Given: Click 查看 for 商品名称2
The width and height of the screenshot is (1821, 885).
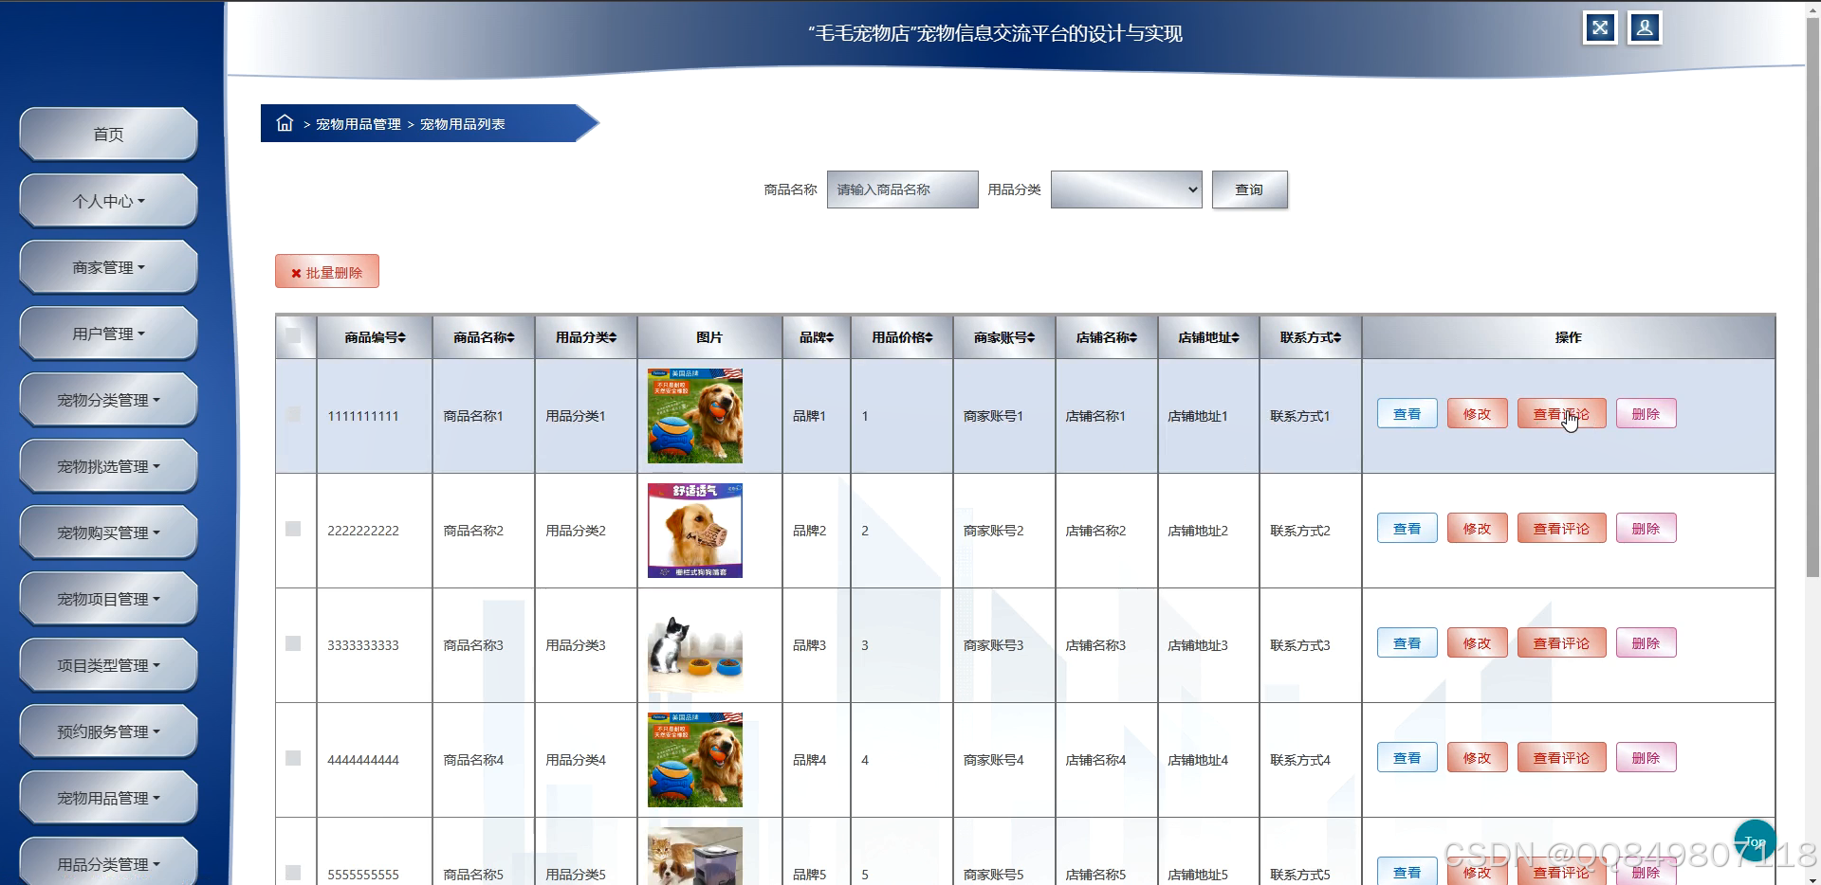Looking at the screenshot, I should (x=1407, y=529).
